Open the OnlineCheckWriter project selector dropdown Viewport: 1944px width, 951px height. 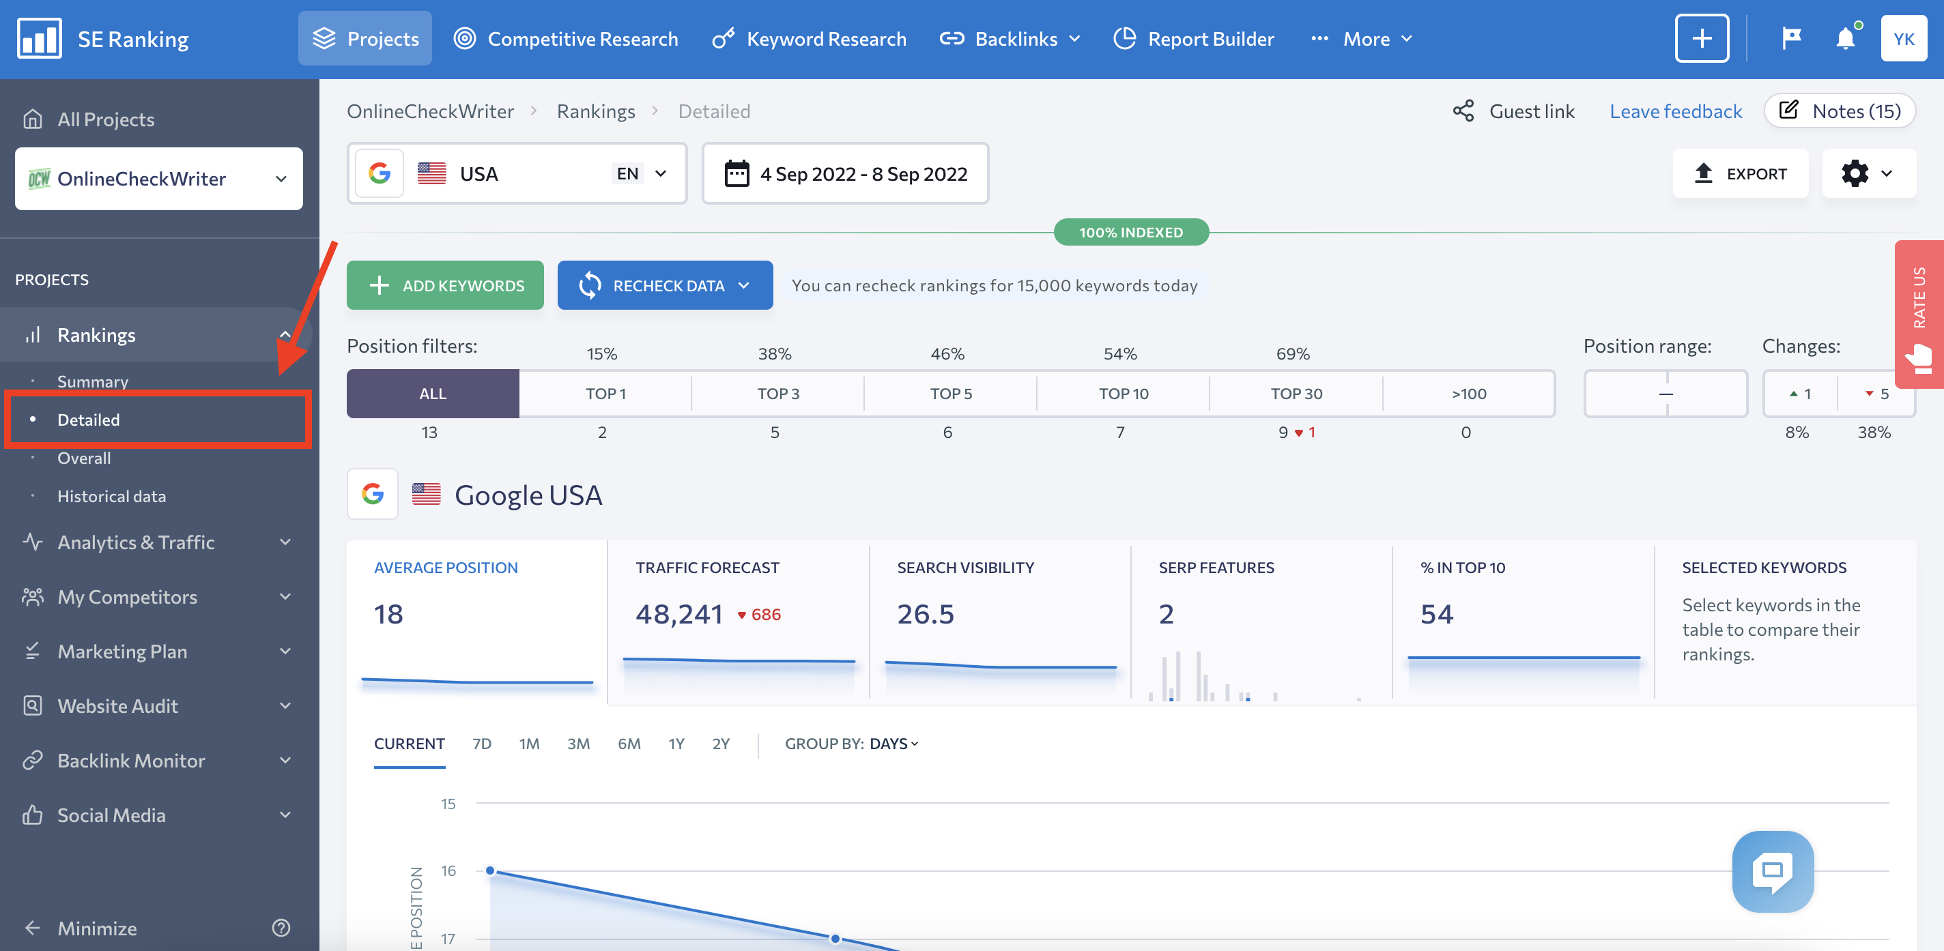[x=159, y=179]
